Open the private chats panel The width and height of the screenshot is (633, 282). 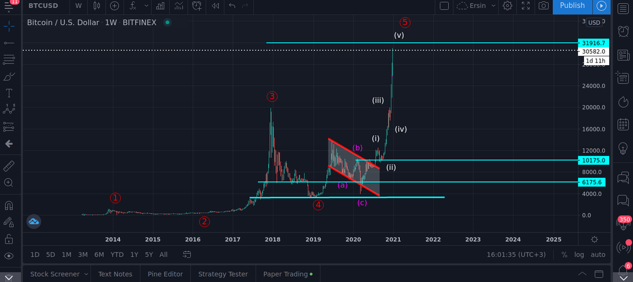coord(623,200)
